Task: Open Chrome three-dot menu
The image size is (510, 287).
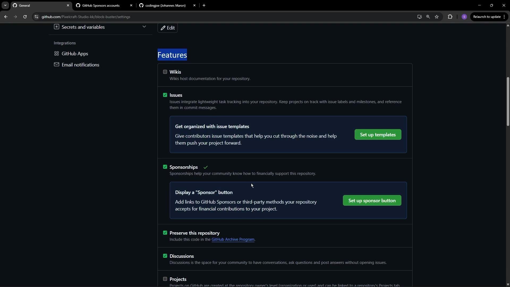Action: [x=504, y=17]
